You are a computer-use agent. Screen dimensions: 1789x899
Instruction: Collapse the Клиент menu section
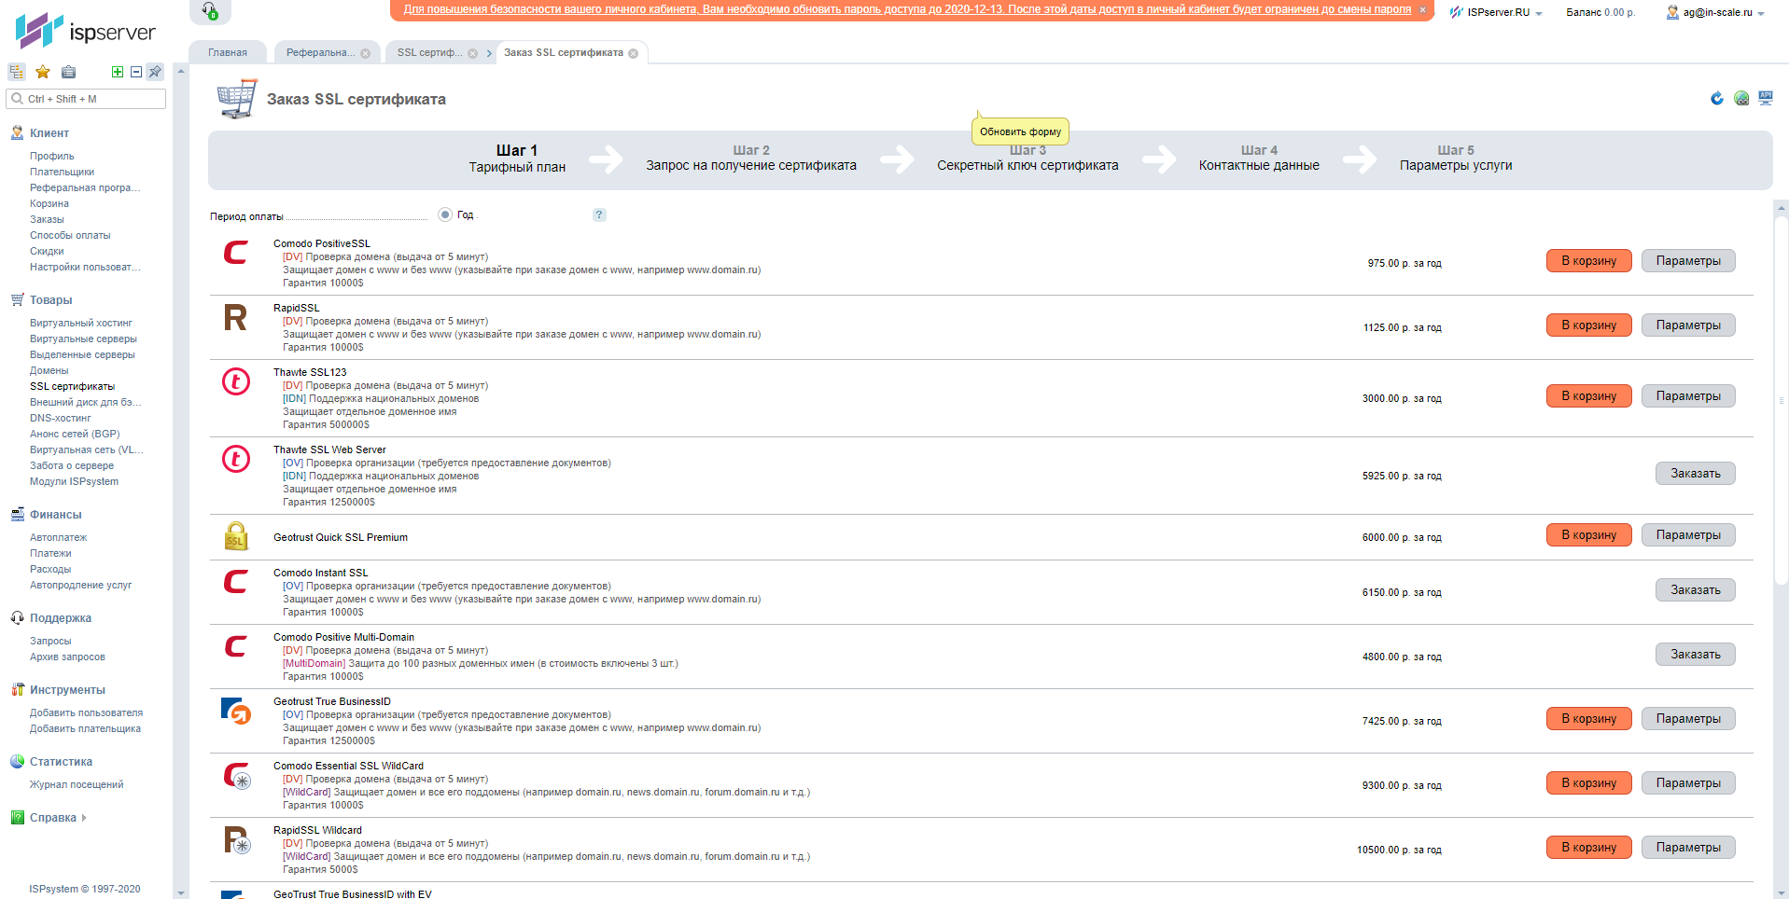coord(49,133)
